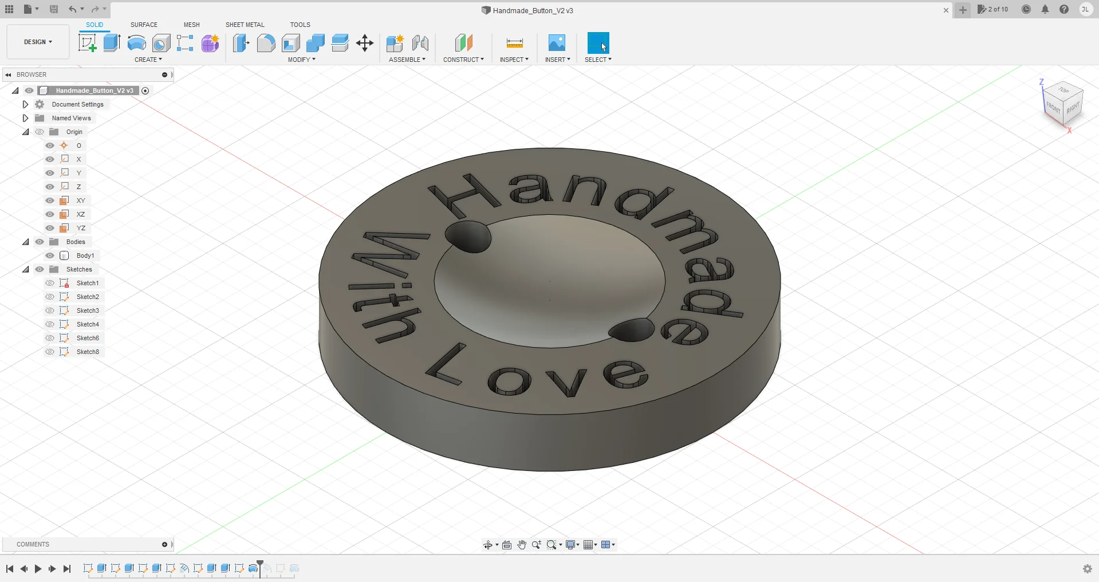Open the CONSTRUCT dropdown menu
Viewport: 1099px width, 582px height.
463,60
